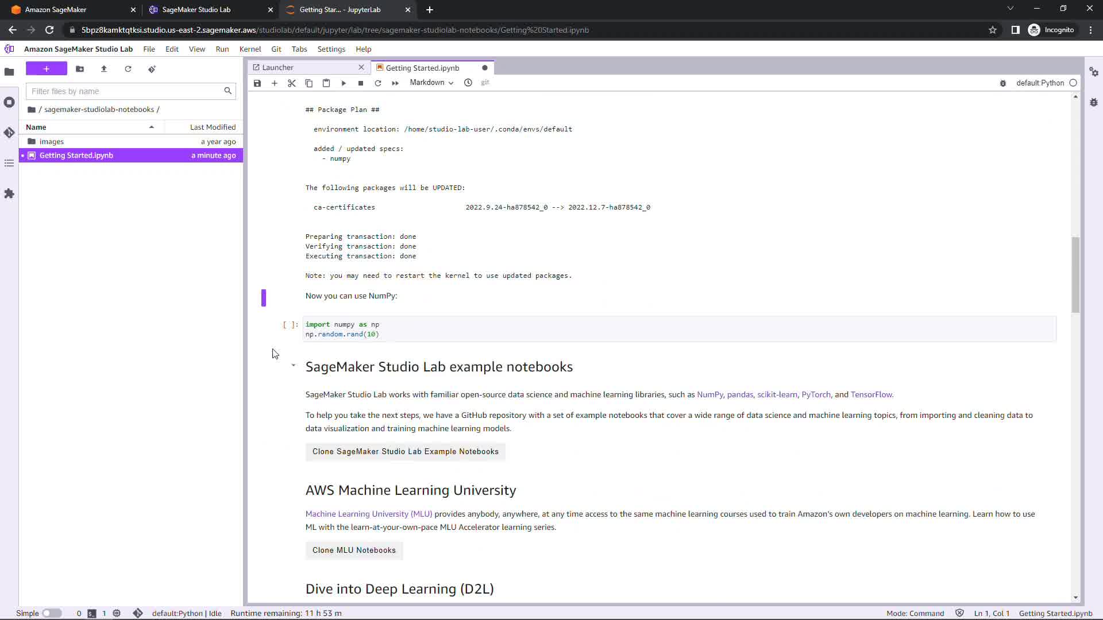Create a new folder in file browser
The height and width of the screenshot is (620, 1103).
80,69
